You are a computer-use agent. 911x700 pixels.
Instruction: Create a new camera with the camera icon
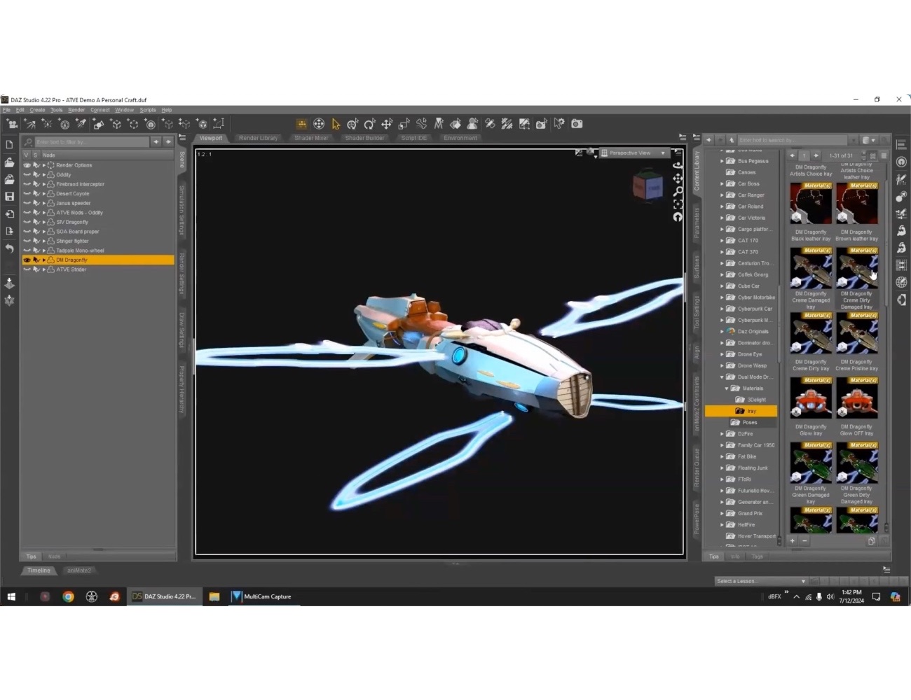point(11,124)
